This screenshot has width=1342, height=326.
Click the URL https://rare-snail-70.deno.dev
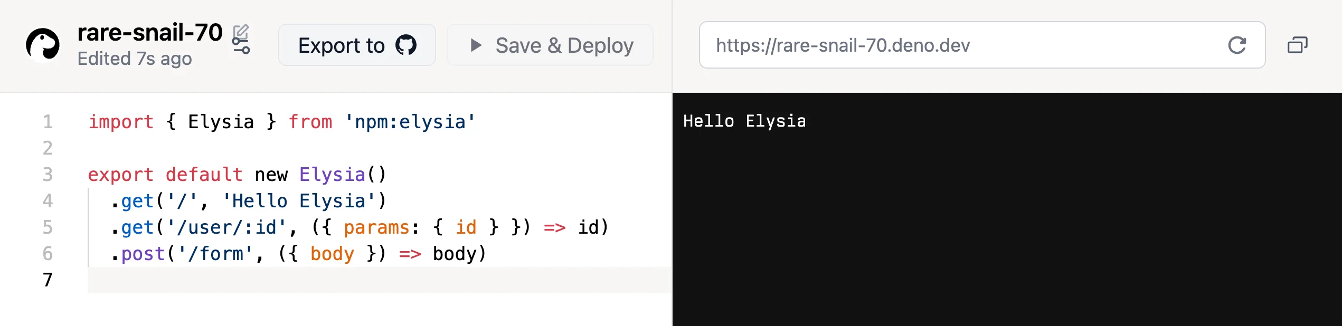(x=843, y=45)
